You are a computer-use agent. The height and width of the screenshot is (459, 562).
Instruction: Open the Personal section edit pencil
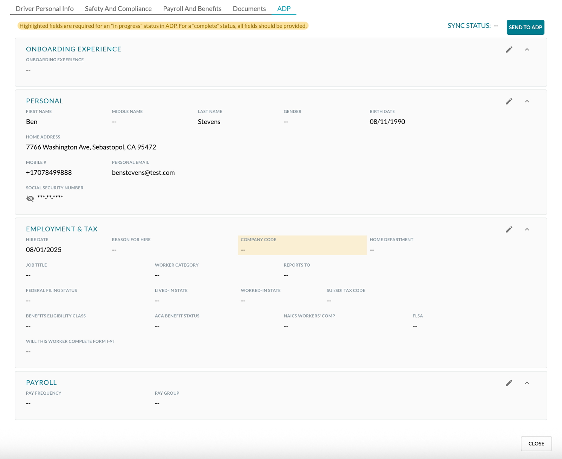pos(509,101)
